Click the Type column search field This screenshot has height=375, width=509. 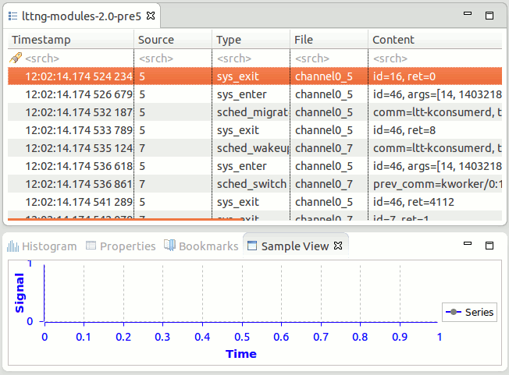[234, 58]
